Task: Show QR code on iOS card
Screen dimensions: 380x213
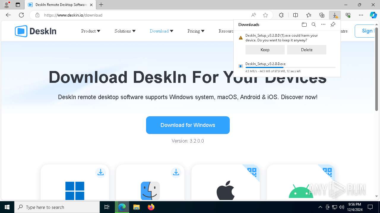Action: (x=252, y=172)
